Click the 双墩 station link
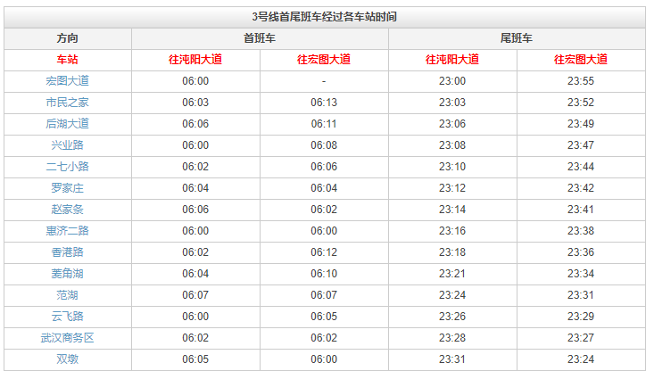The image size is (654, 371). click(67, 359)
